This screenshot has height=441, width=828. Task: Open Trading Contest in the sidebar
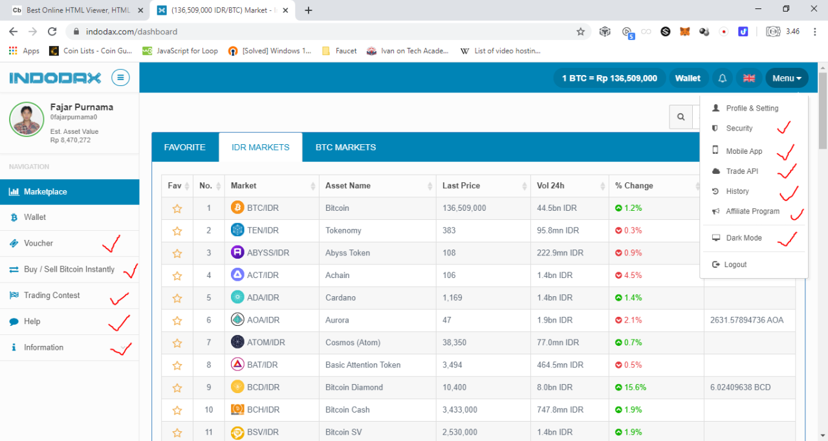69,296
